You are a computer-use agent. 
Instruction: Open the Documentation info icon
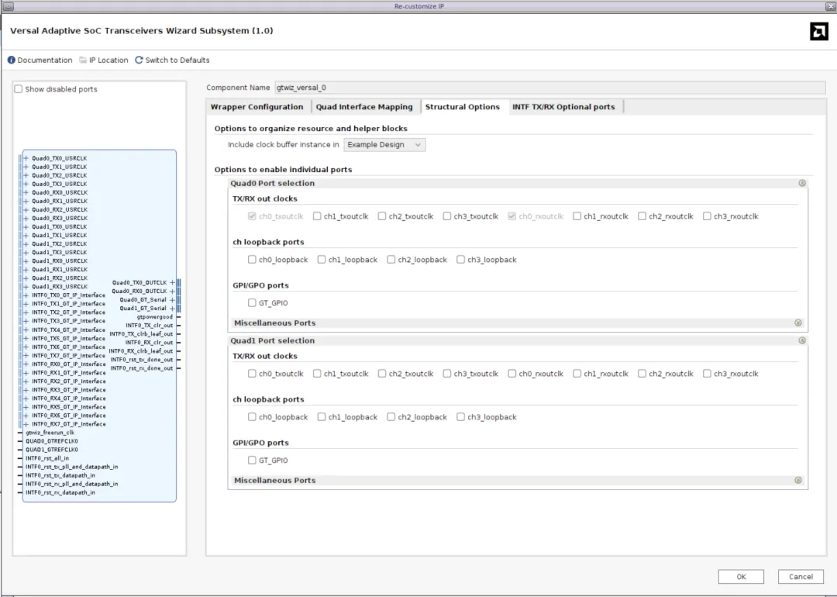pos(11,60)
